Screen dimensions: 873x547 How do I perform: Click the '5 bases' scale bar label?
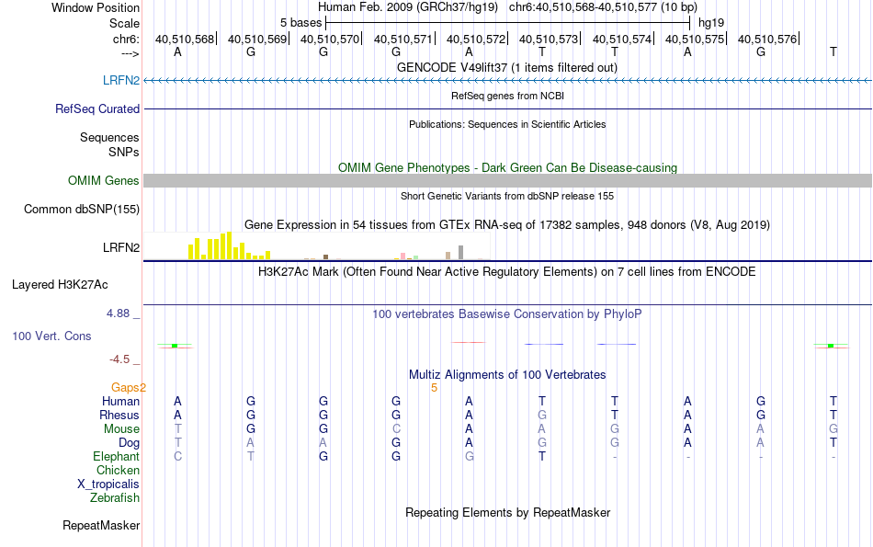(300, 23)
